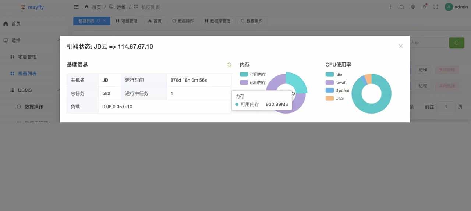Collapse the 运维 sidebar group
Viewport: 471px width, 211px height.
tap(31, 40)
